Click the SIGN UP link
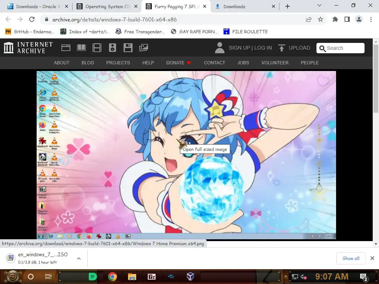Screen dimensions: 379x284 point(239,48)
